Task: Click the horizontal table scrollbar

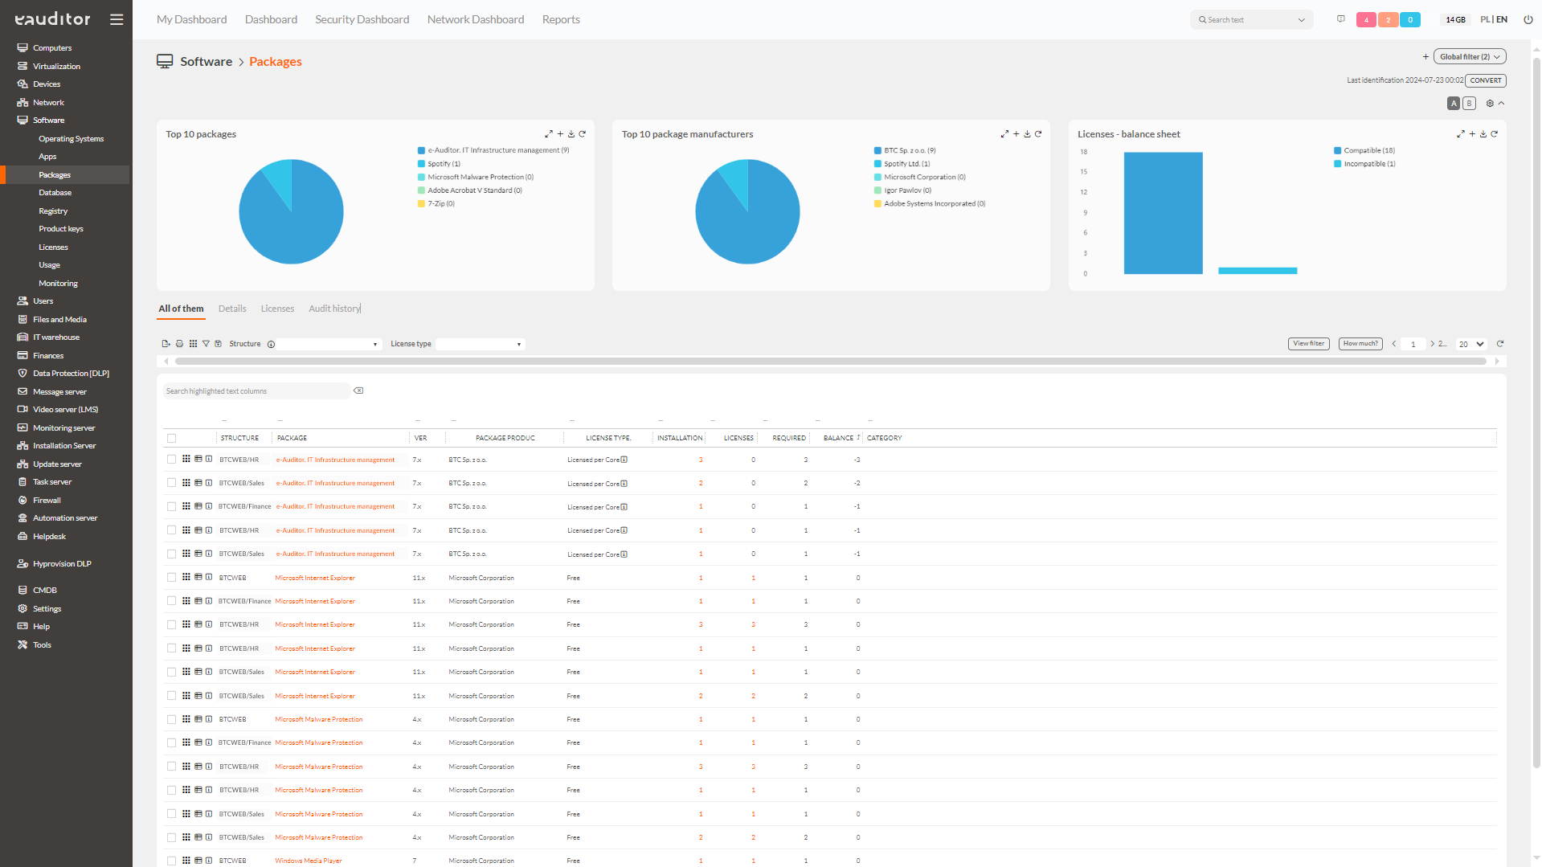Action: [831, 362]
